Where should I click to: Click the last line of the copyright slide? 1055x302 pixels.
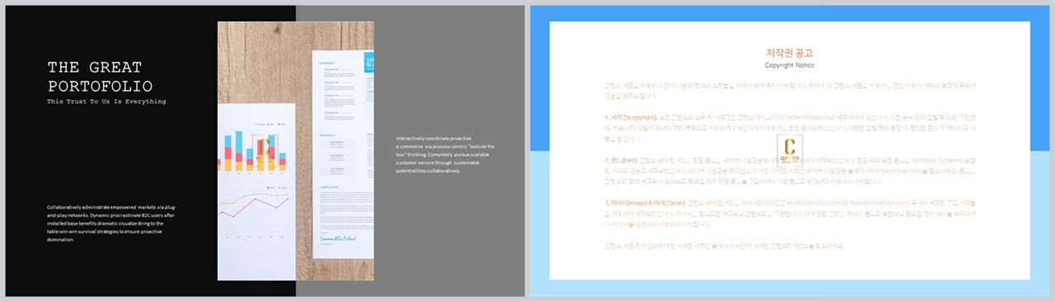724,245
